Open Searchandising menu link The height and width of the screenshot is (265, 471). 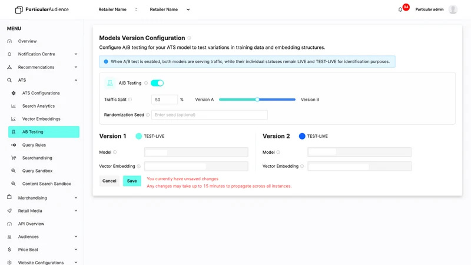pyautogui.click(x=37, y=158)
